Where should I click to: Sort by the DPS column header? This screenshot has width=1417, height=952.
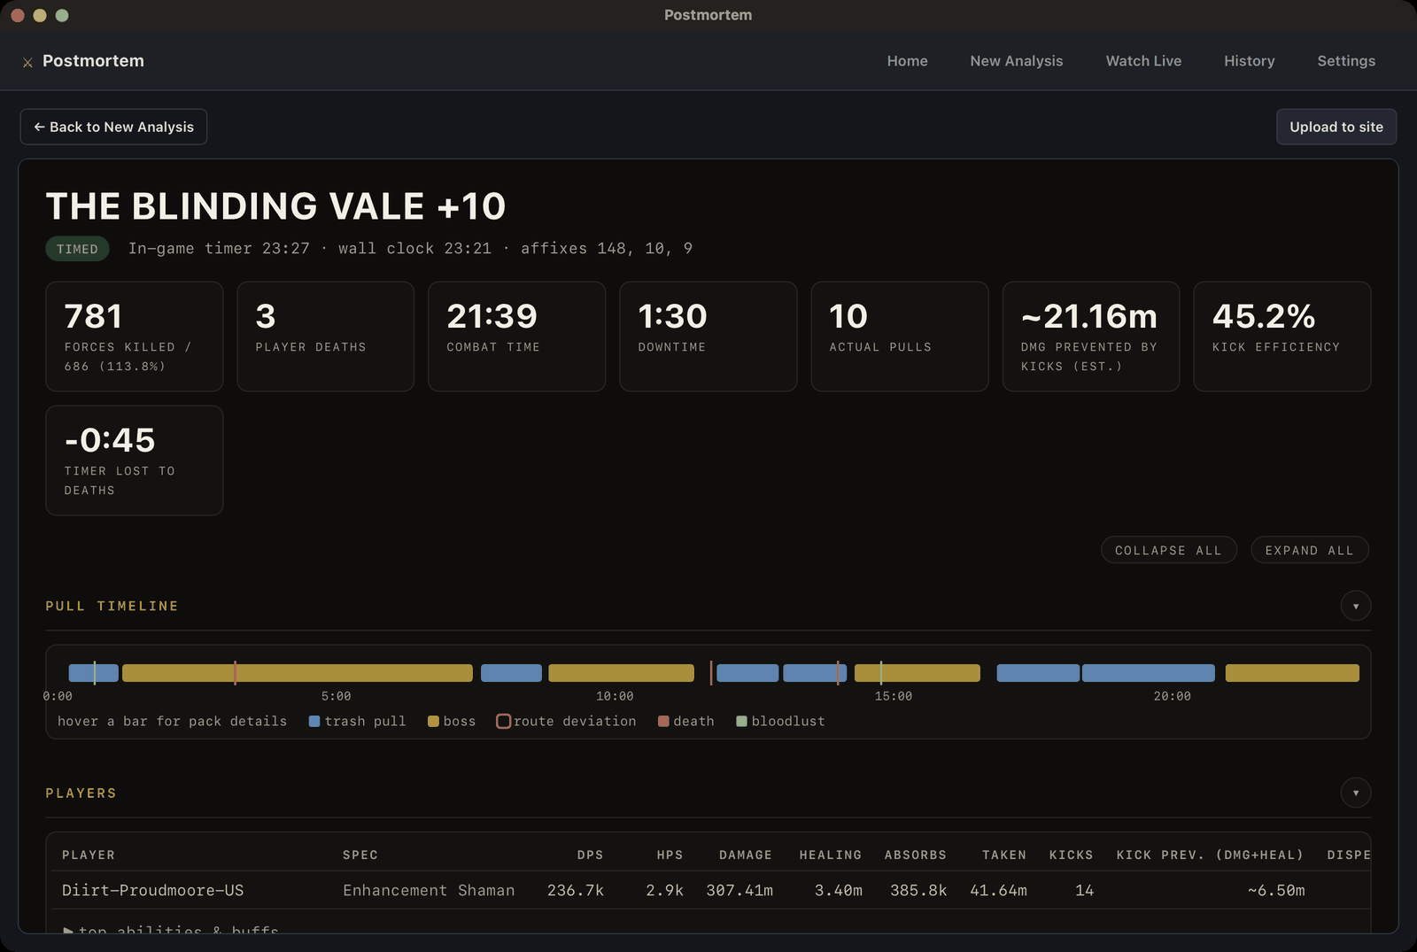pyautogui.click(x=590, y=855)
